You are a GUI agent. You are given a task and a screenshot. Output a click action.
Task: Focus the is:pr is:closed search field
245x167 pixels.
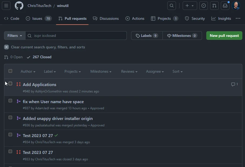(x=76, y=36)
